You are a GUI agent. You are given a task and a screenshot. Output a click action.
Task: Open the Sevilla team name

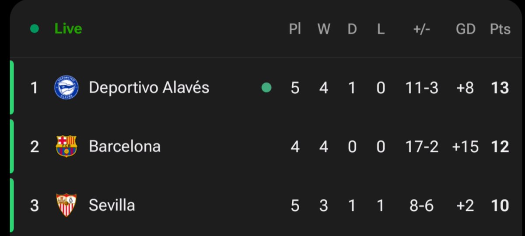coord(112,205)
